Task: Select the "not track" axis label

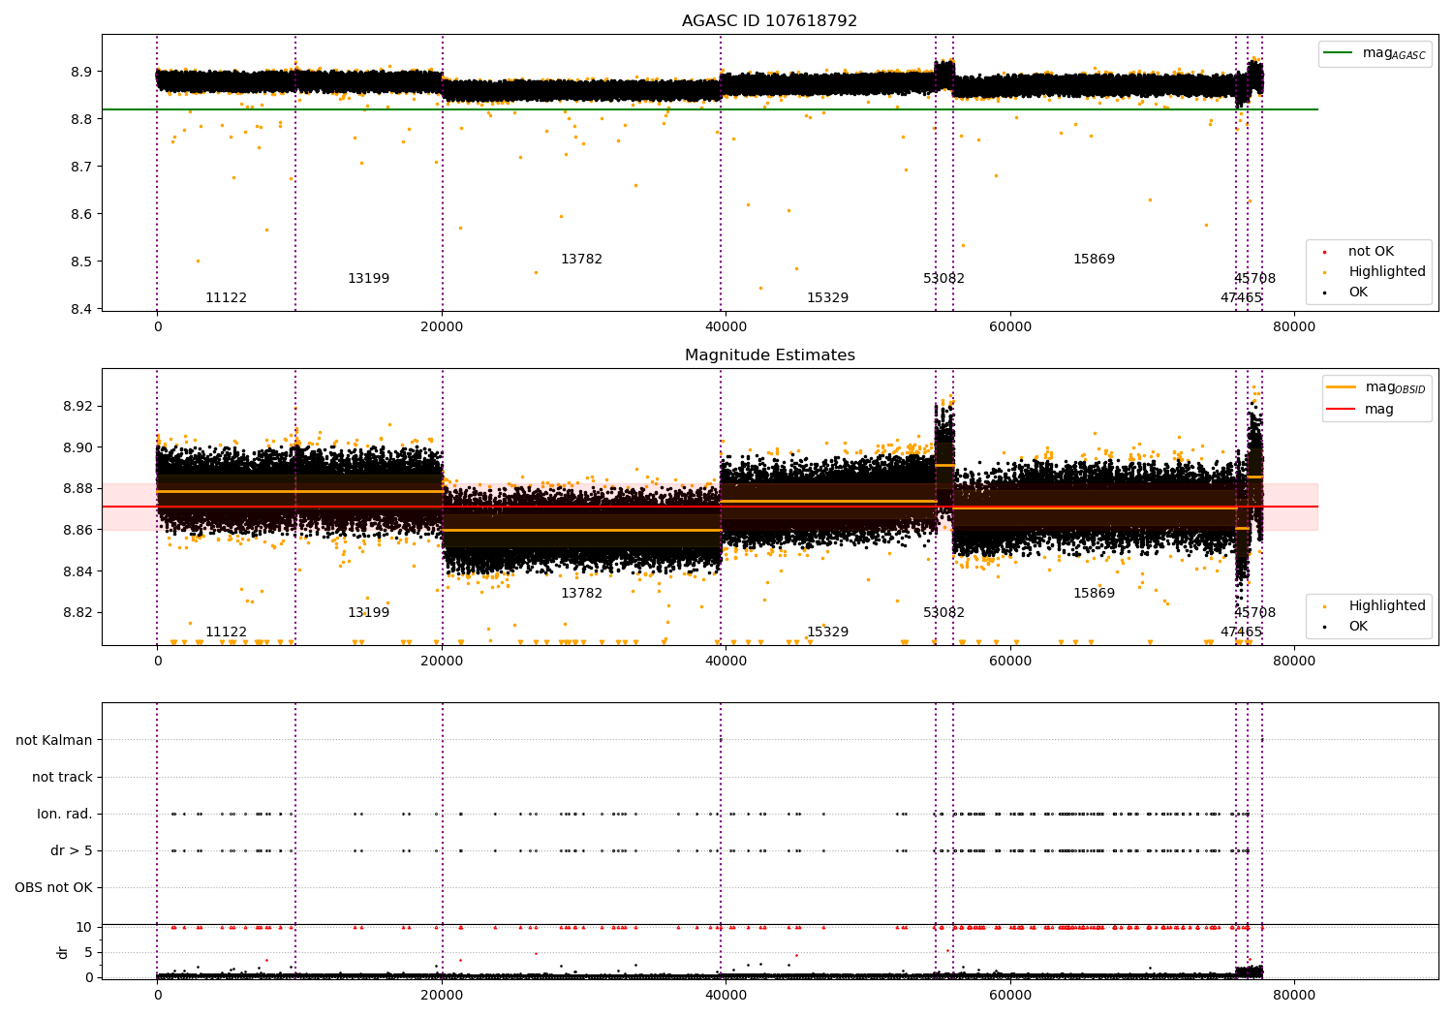Action: [x=62, y=777]
